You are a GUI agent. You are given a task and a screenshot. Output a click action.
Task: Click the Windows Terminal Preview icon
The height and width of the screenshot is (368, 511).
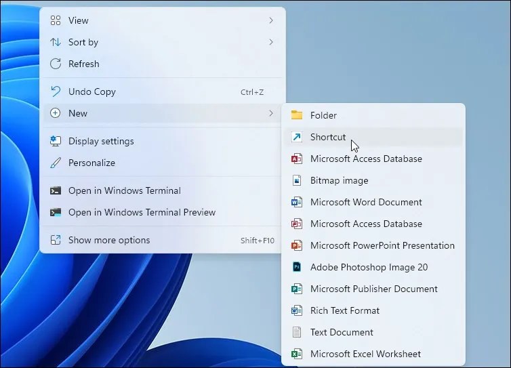tap(56, 213)
